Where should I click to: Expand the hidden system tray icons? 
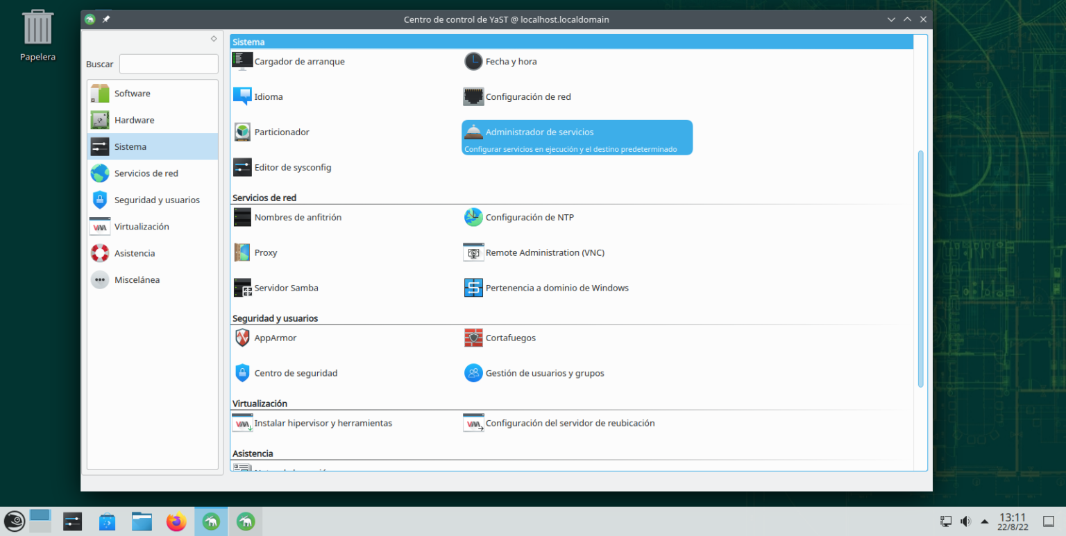pos(983,521)
